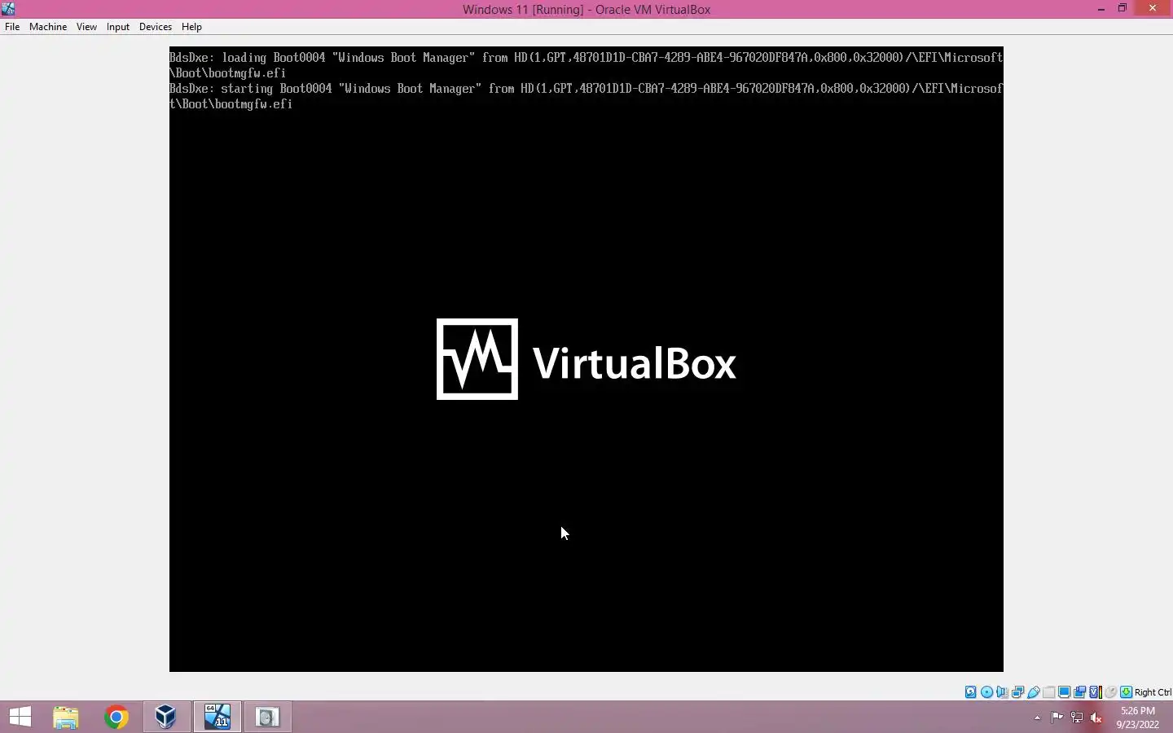
Task: Open the clock showing 5:26 PM
Action: coord(1138,718)
